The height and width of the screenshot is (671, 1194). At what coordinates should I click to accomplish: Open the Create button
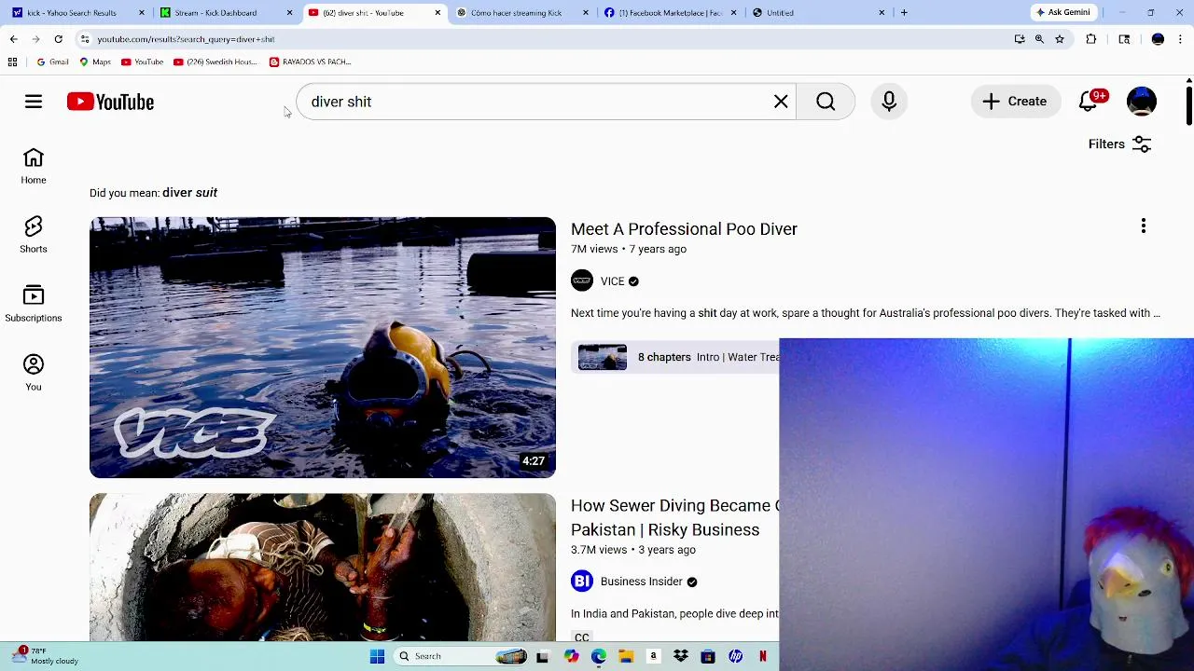click(1015, 102)
